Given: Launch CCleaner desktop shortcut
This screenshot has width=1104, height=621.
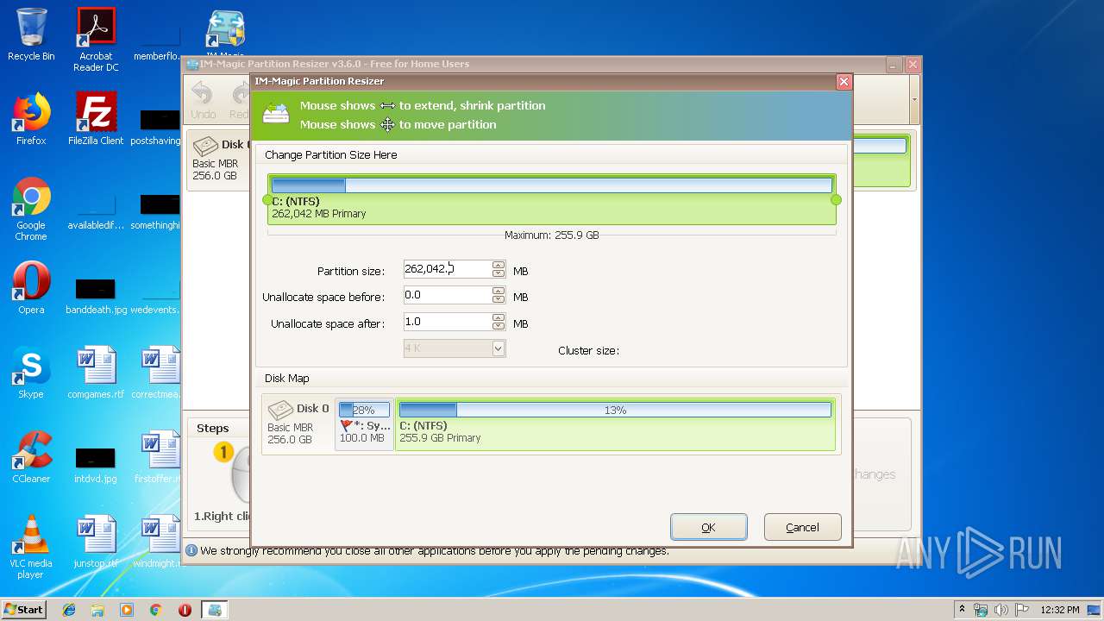Looking at the screenshot, I should click(31, 457).
